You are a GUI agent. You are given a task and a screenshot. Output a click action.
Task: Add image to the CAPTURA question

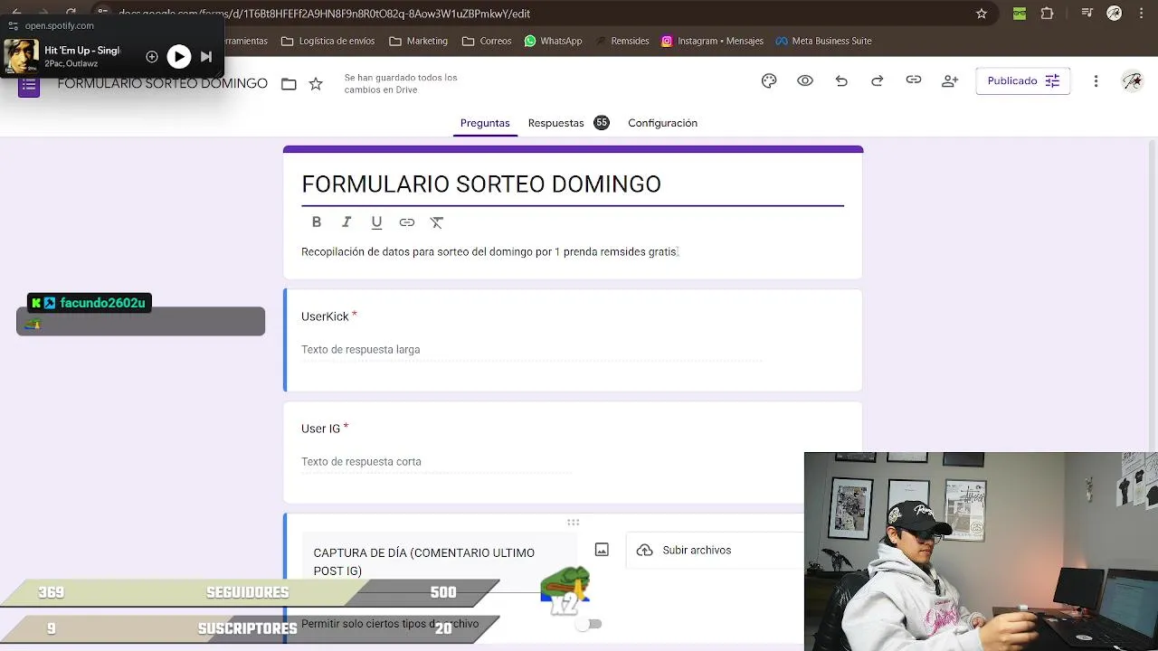coord(602,550)
